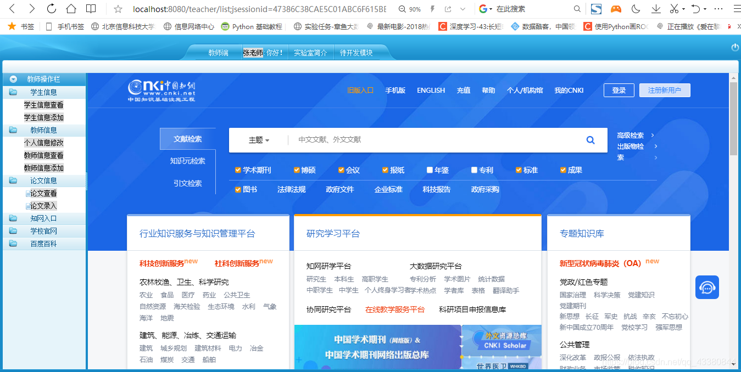The height and width of the screenshot is (372, 741).
Task: Click the CNKI logo
Action: pos(161,91)
